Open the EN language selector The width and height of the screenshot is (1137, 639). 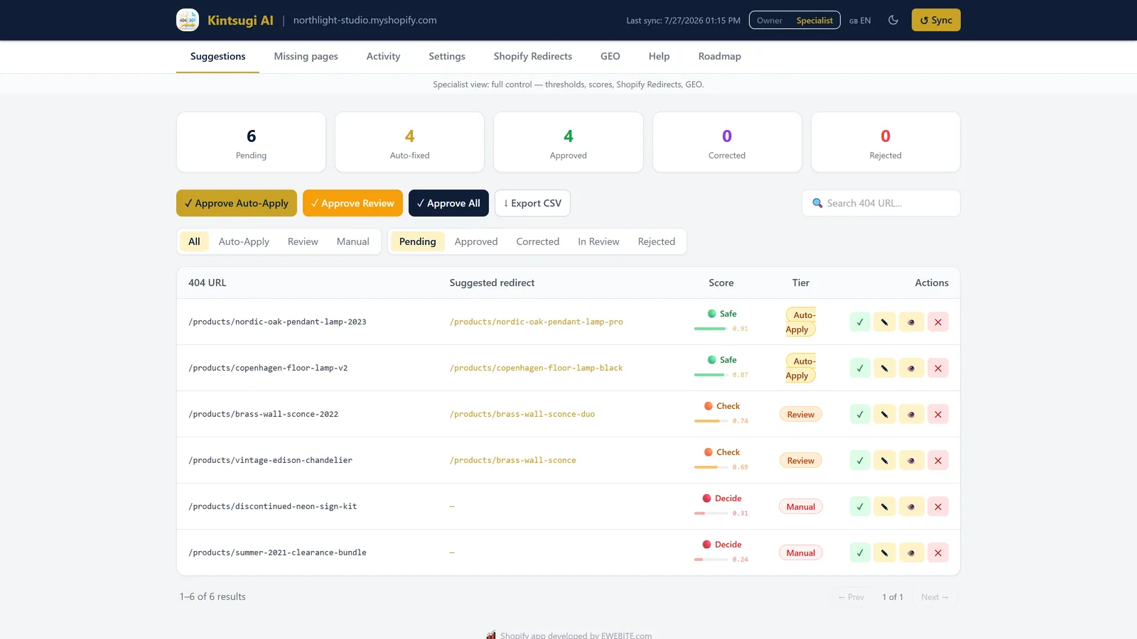[860, 21]
